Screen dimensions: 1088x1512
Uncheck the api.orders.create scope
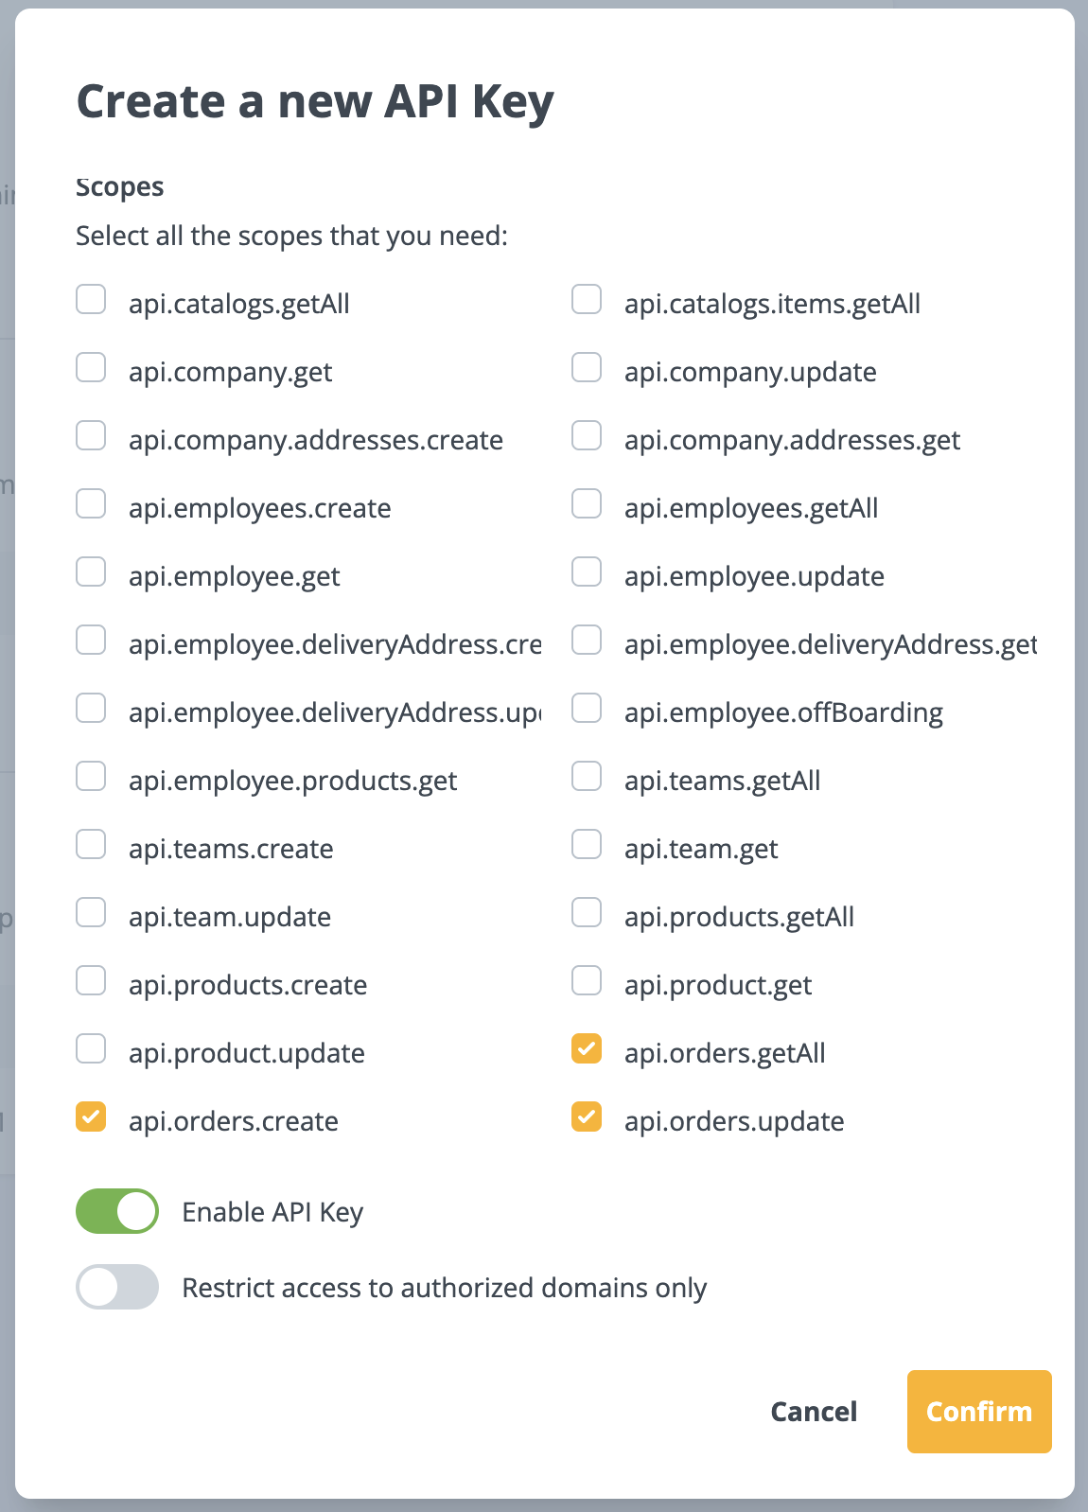(91, 1117)
